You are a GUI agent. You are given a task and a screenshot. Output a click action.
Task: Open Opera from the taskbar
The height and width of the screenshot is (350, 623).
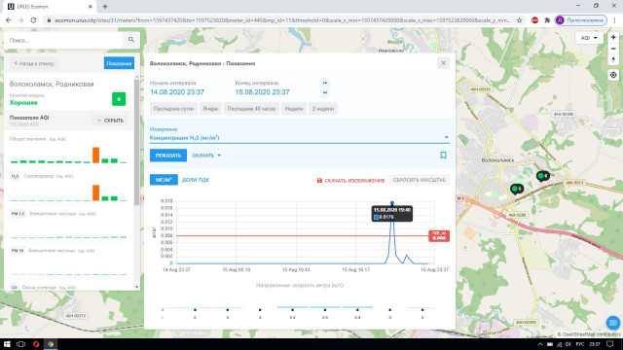click(36, 344)
